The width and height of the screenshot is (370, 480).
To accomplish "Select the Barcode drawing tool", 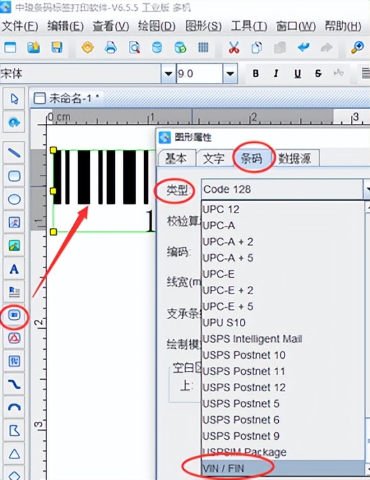I will pos(14,315).
